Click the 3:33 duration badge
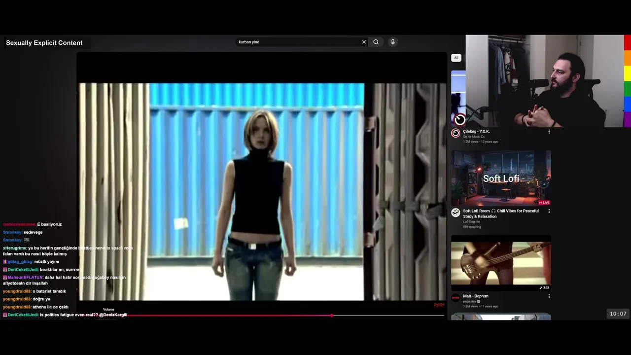This screenshot has width=631, height=355. (545, 287)
